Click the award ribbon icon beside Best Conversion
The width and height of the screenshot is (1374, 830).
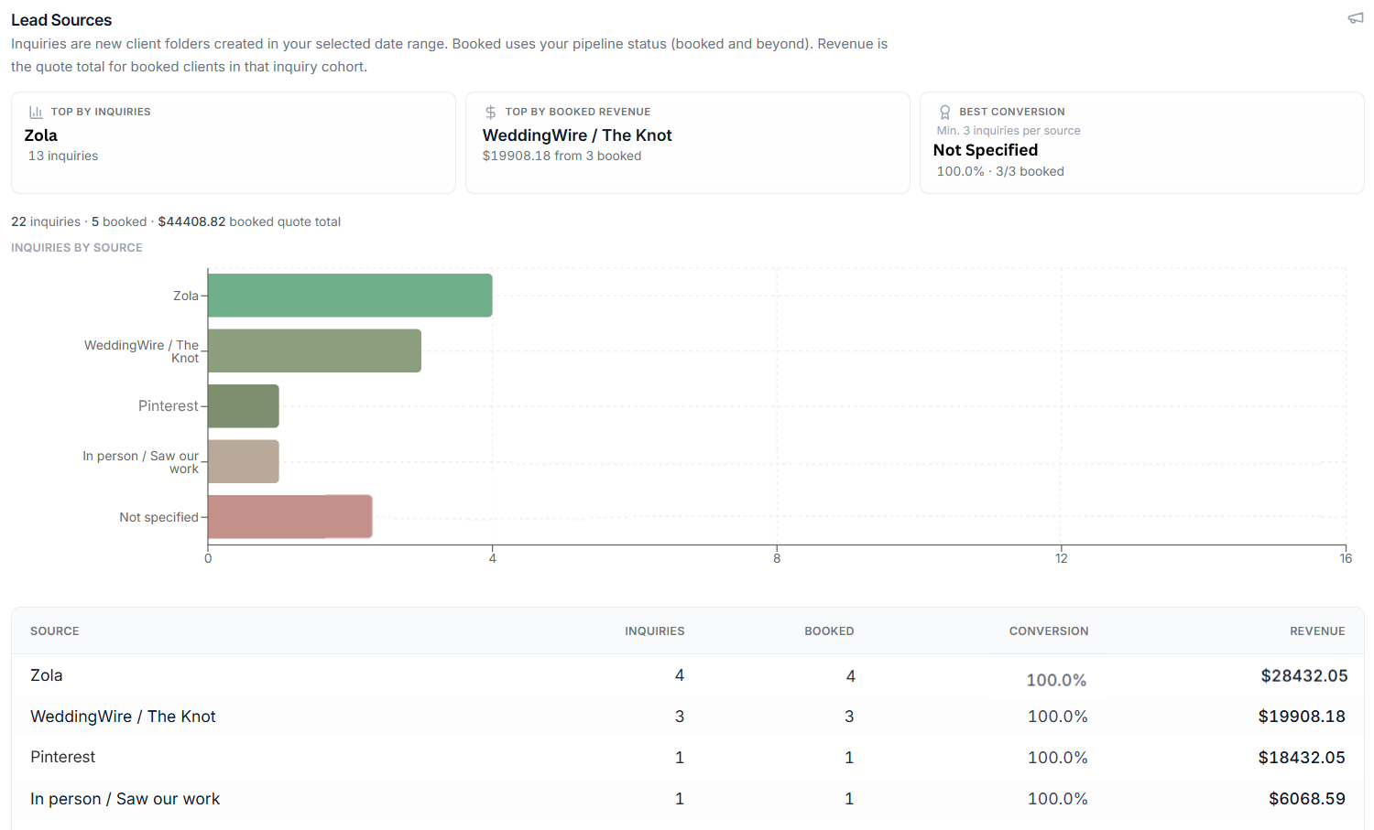coord(945,112)
